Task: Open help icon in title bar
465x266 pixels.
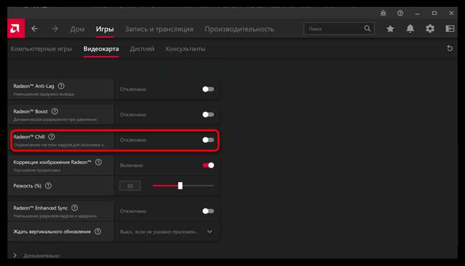Action: coord(400,13)
